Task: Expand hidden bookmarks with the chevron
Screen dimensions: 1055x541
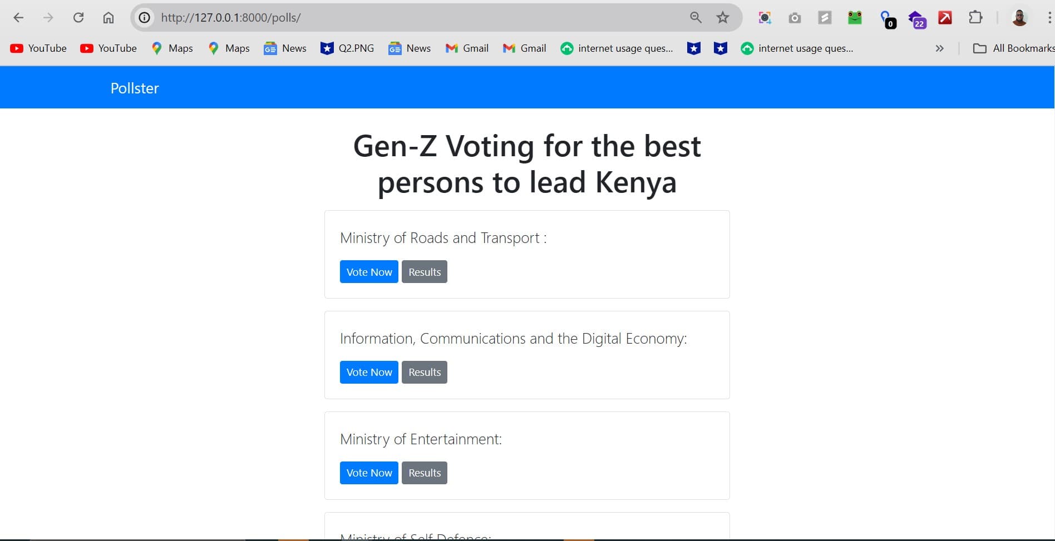Action: tap(939, 48)
